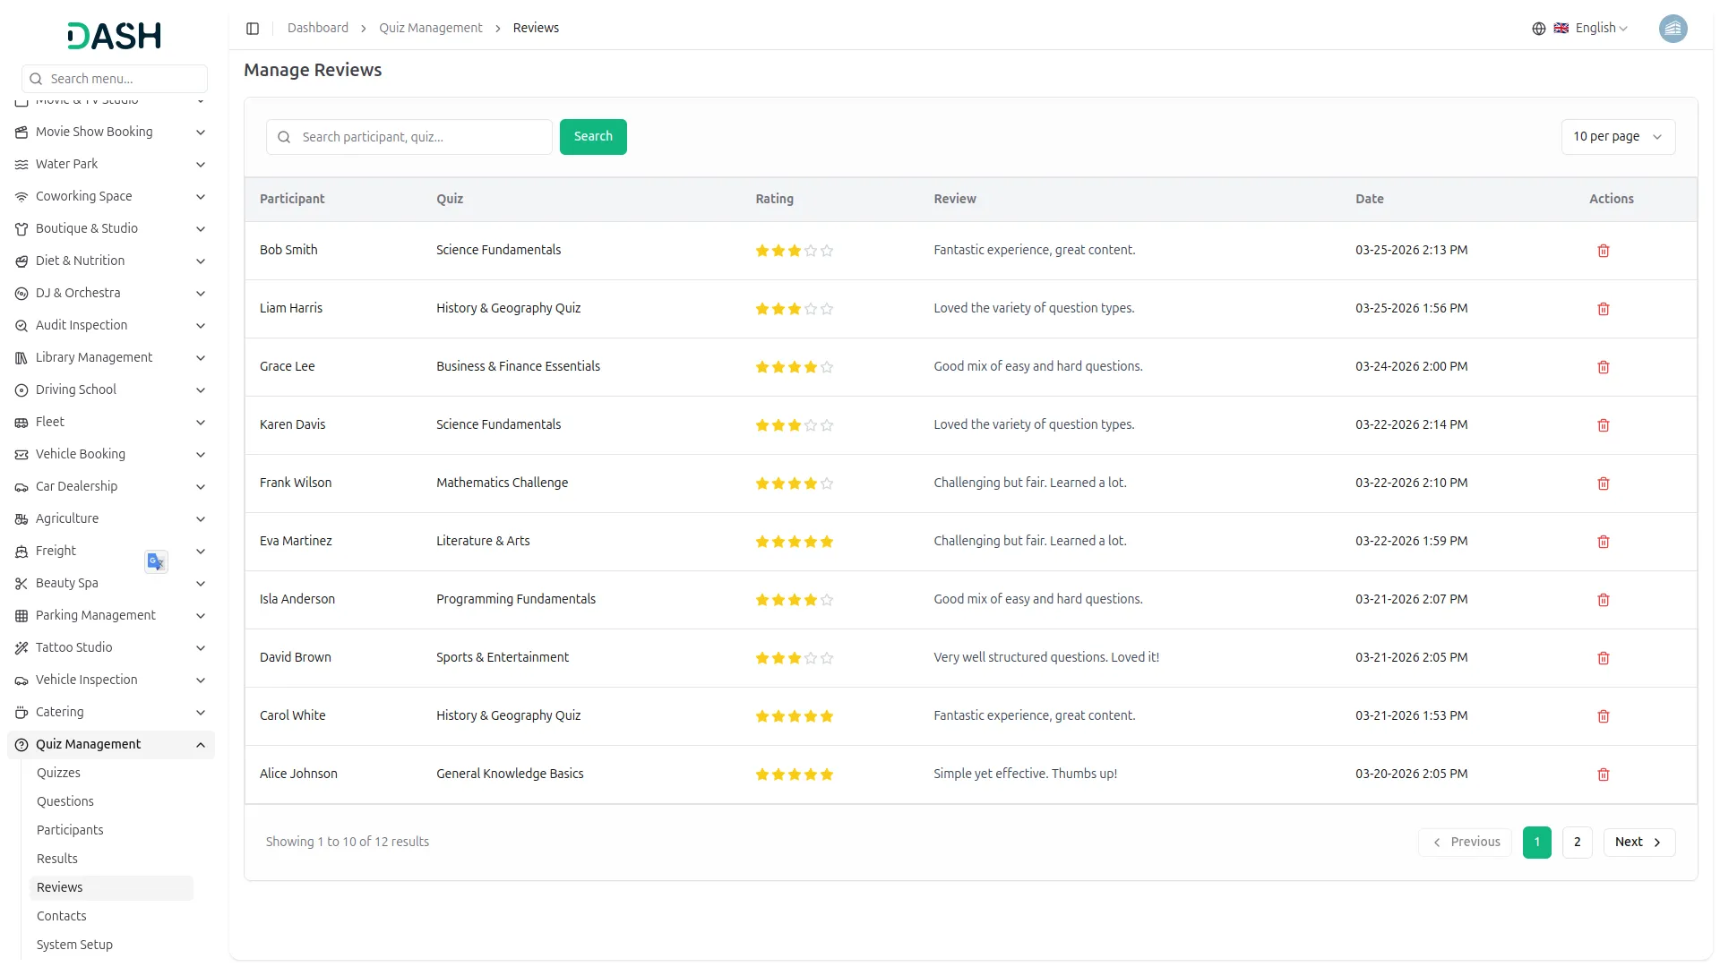Toggle the sidebar collapse icon
This screenshot has height=967, width=1720.
pyautogui.click(x=253, y=29)
